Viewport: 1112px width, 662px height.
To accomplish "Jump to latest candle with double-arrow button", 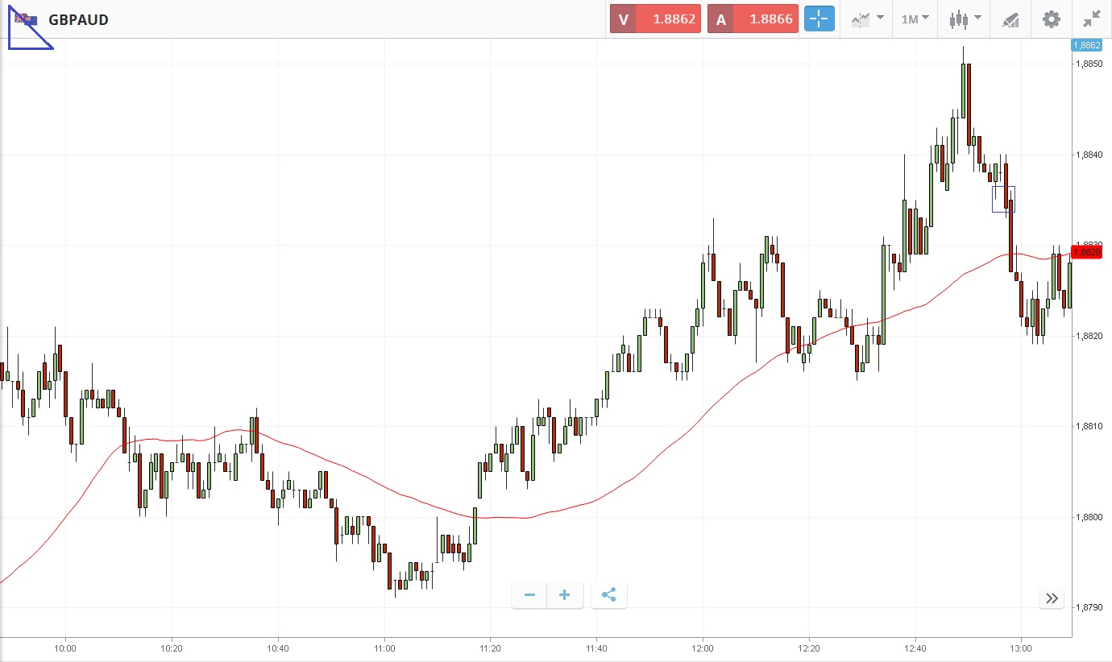I will click(x=1052, y=598).
